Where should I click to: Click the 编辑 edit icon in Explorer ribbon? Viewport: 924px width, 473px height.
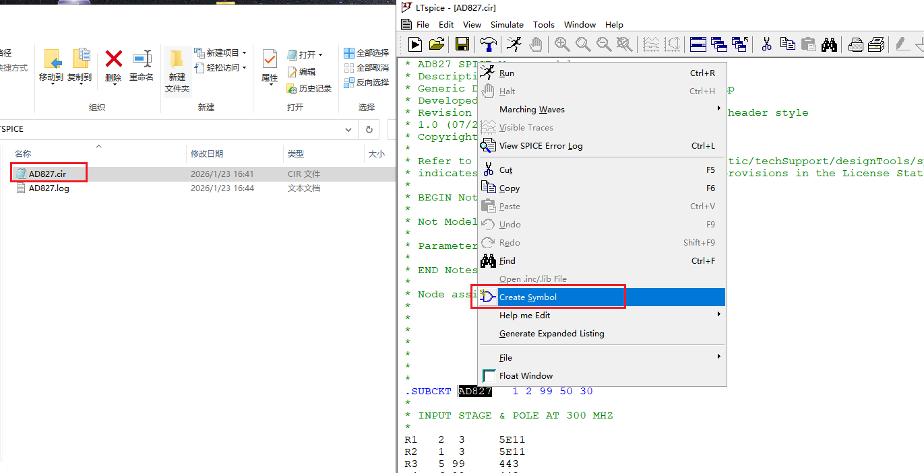point(301,71)
